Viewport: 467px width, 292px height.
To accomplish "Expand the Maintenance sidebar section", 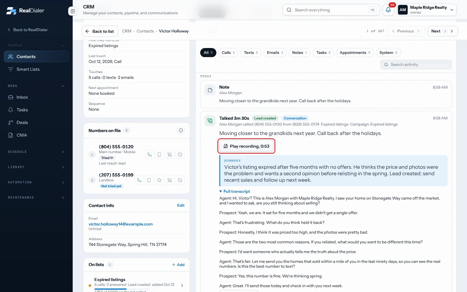I will point(36,198).
